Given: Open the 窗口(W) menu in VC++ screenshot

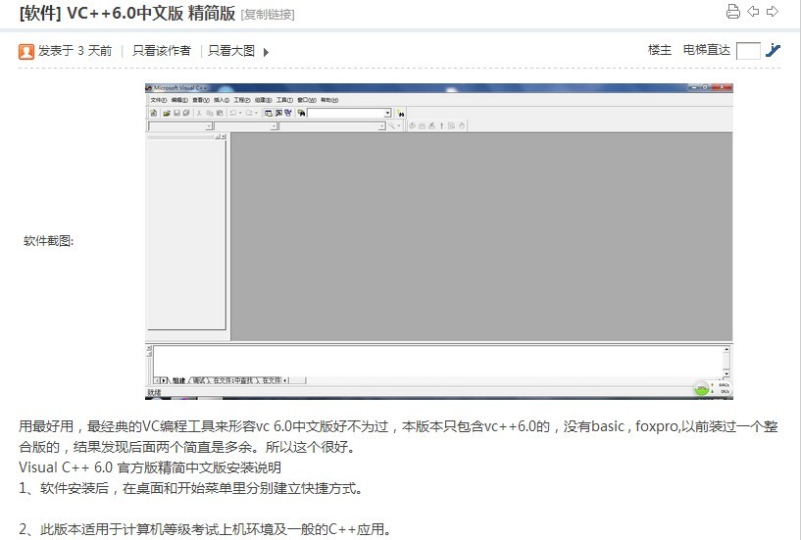Looking at the screenshot, I should 307,100.
